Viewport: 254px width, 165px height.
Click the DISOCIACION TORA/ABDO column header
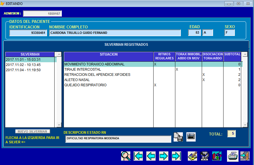pos(213,56)
